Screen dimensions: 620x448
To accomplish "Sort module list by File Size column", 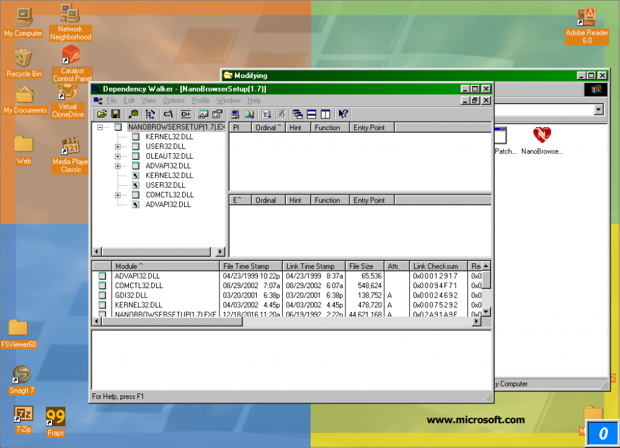I will 364,266.
